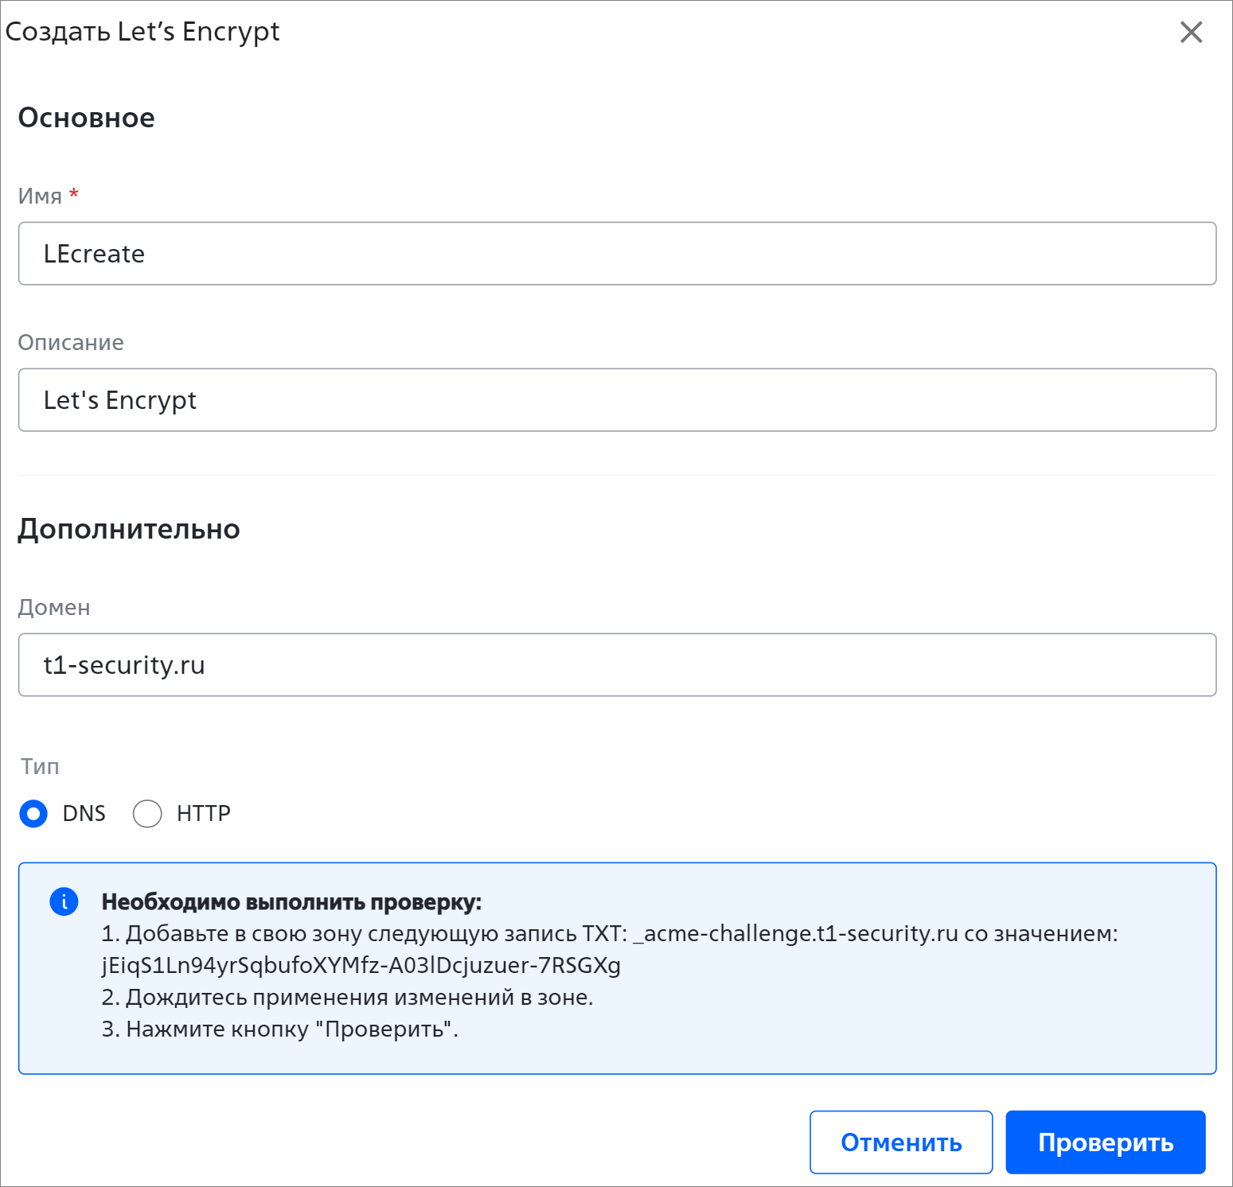Click the Дополнительно section heading

[129, 529]
